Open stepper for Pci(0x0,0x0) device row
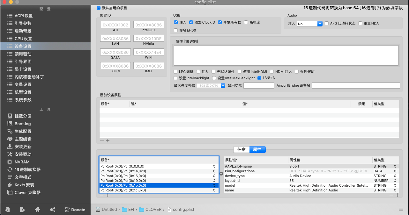 [214, 166]
